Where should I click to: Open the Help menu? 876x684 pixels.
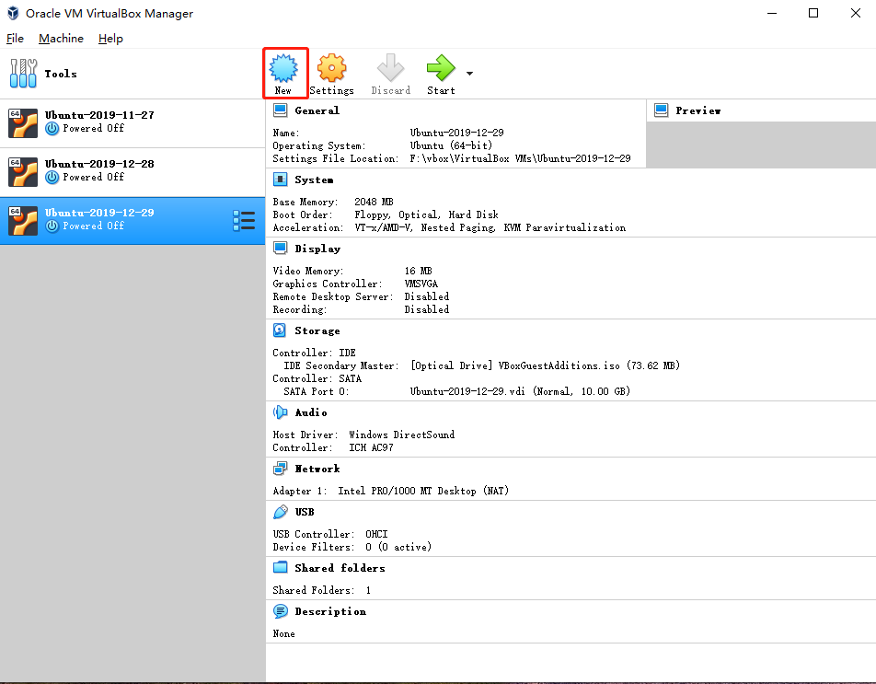tap(110, 39)
